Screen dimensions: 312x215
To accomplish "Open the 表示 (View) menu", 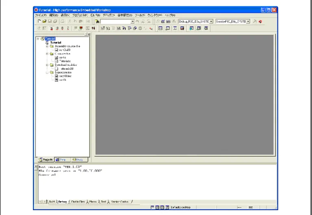I will 65,15.
